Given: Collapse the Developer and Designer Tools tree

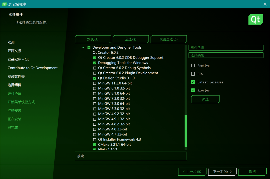Looking at the screenshot, I should (83, 48).
